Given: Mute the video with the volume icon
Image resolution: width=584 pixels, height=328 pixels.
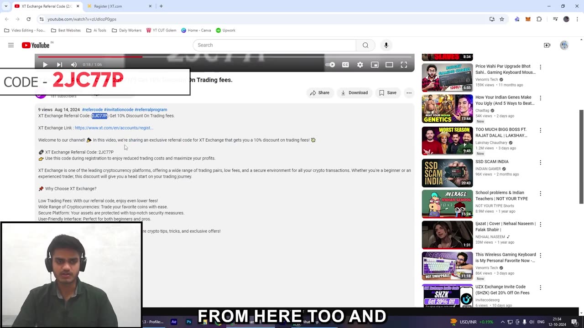Looking at the screenshot, I should pos(74,65).
